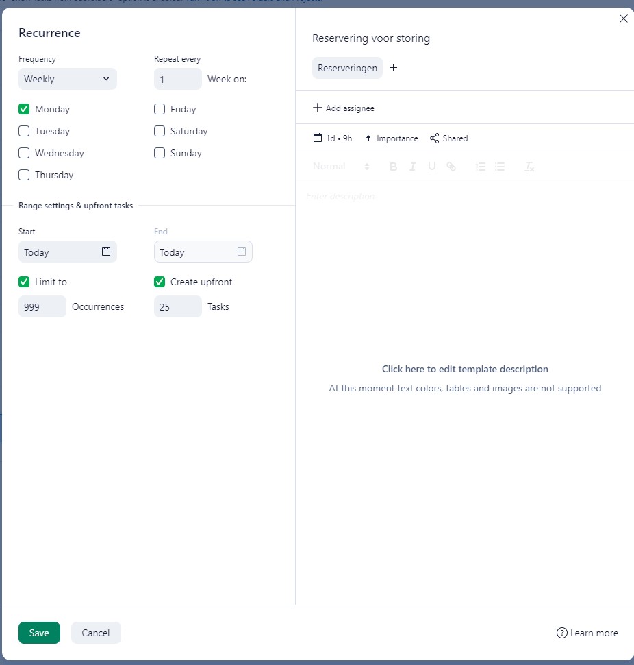Click the calendar icon beside 1d • 9h
634x665 pixels.
point(318,138)
